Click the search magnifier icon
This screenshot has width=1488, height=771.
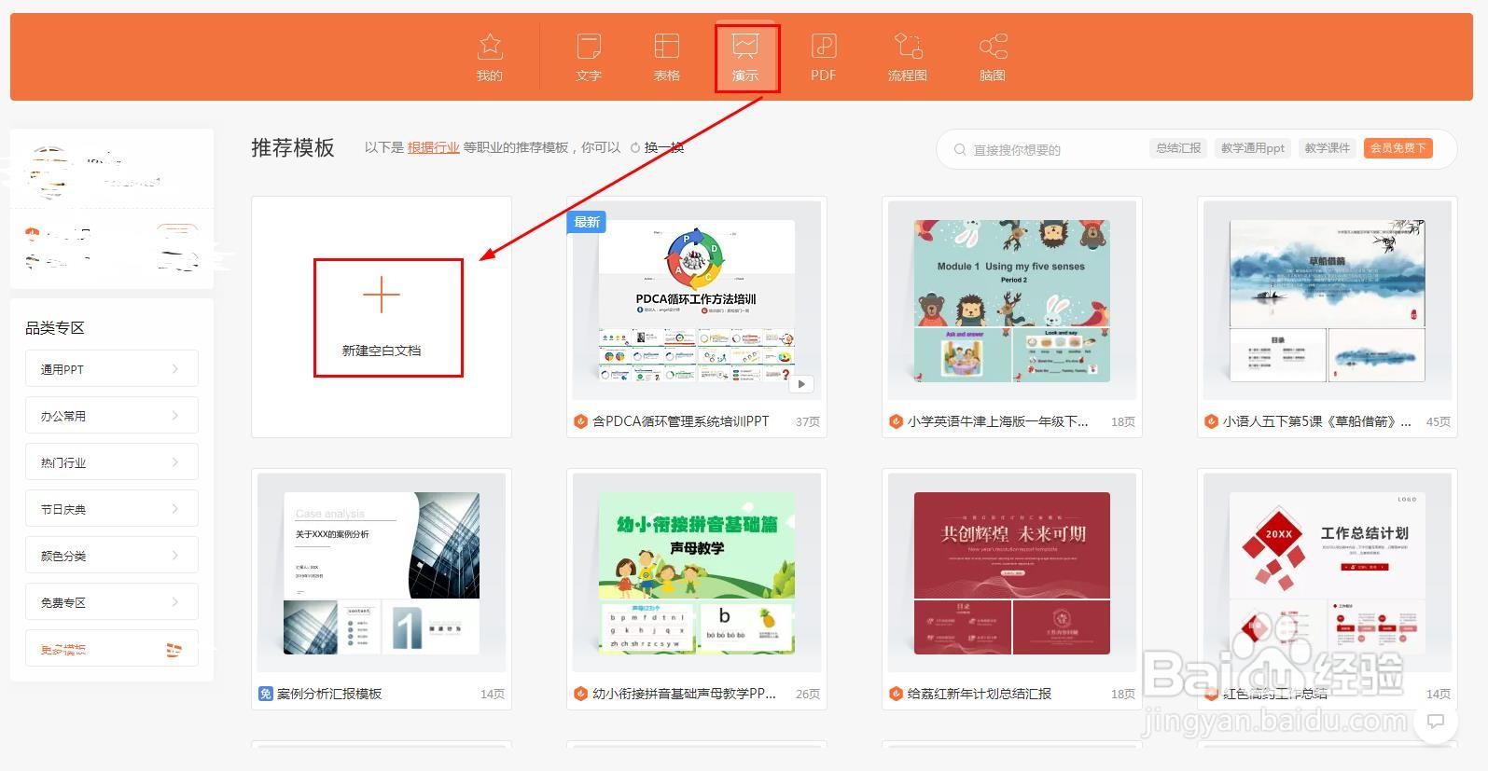point(959,149)
